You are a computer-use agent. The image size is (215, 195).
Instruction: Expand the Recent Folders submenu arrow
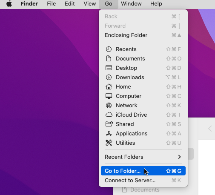[x=180, y=157]
